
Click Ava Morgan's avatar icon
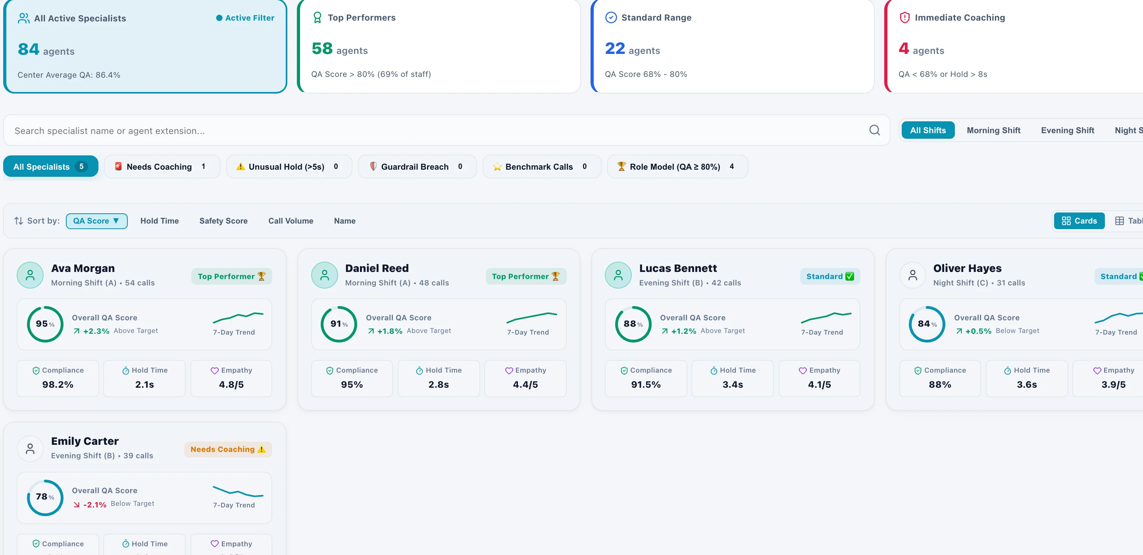coord(30,275)
